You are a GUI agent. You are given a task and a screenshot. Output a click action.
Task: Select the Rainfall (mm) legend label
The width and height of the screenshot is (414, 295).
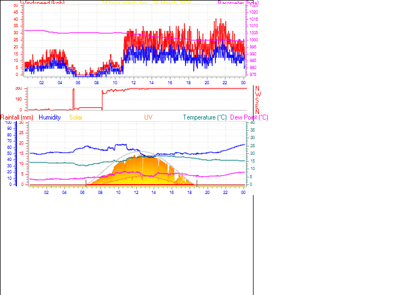click(17, 117)
